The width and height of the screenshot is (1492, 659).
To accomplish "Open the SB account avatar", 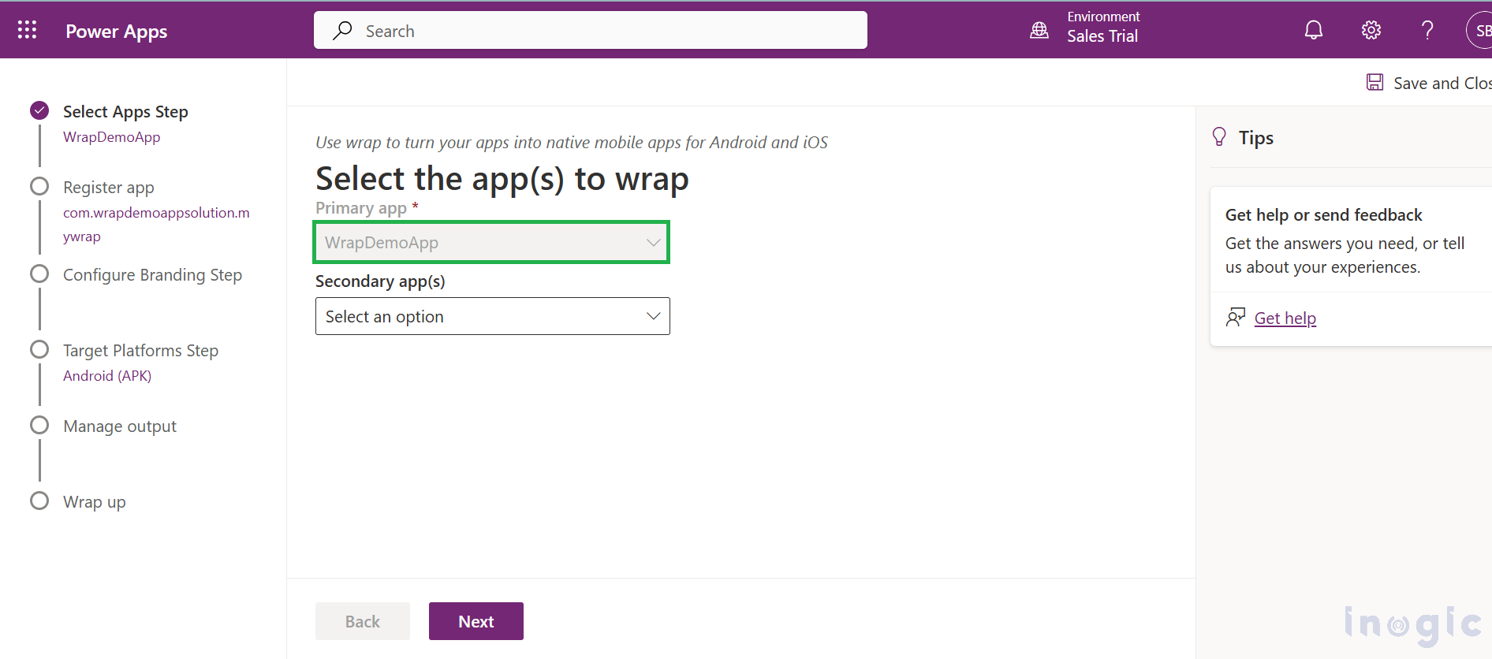I will click(1479, 30).
